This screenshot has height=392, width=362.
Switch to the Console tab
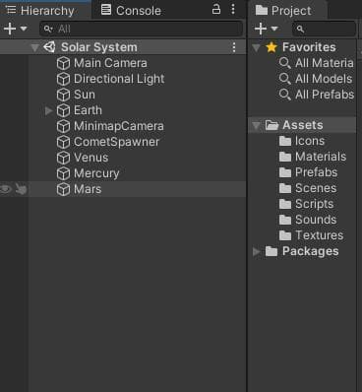coord(131,11)
